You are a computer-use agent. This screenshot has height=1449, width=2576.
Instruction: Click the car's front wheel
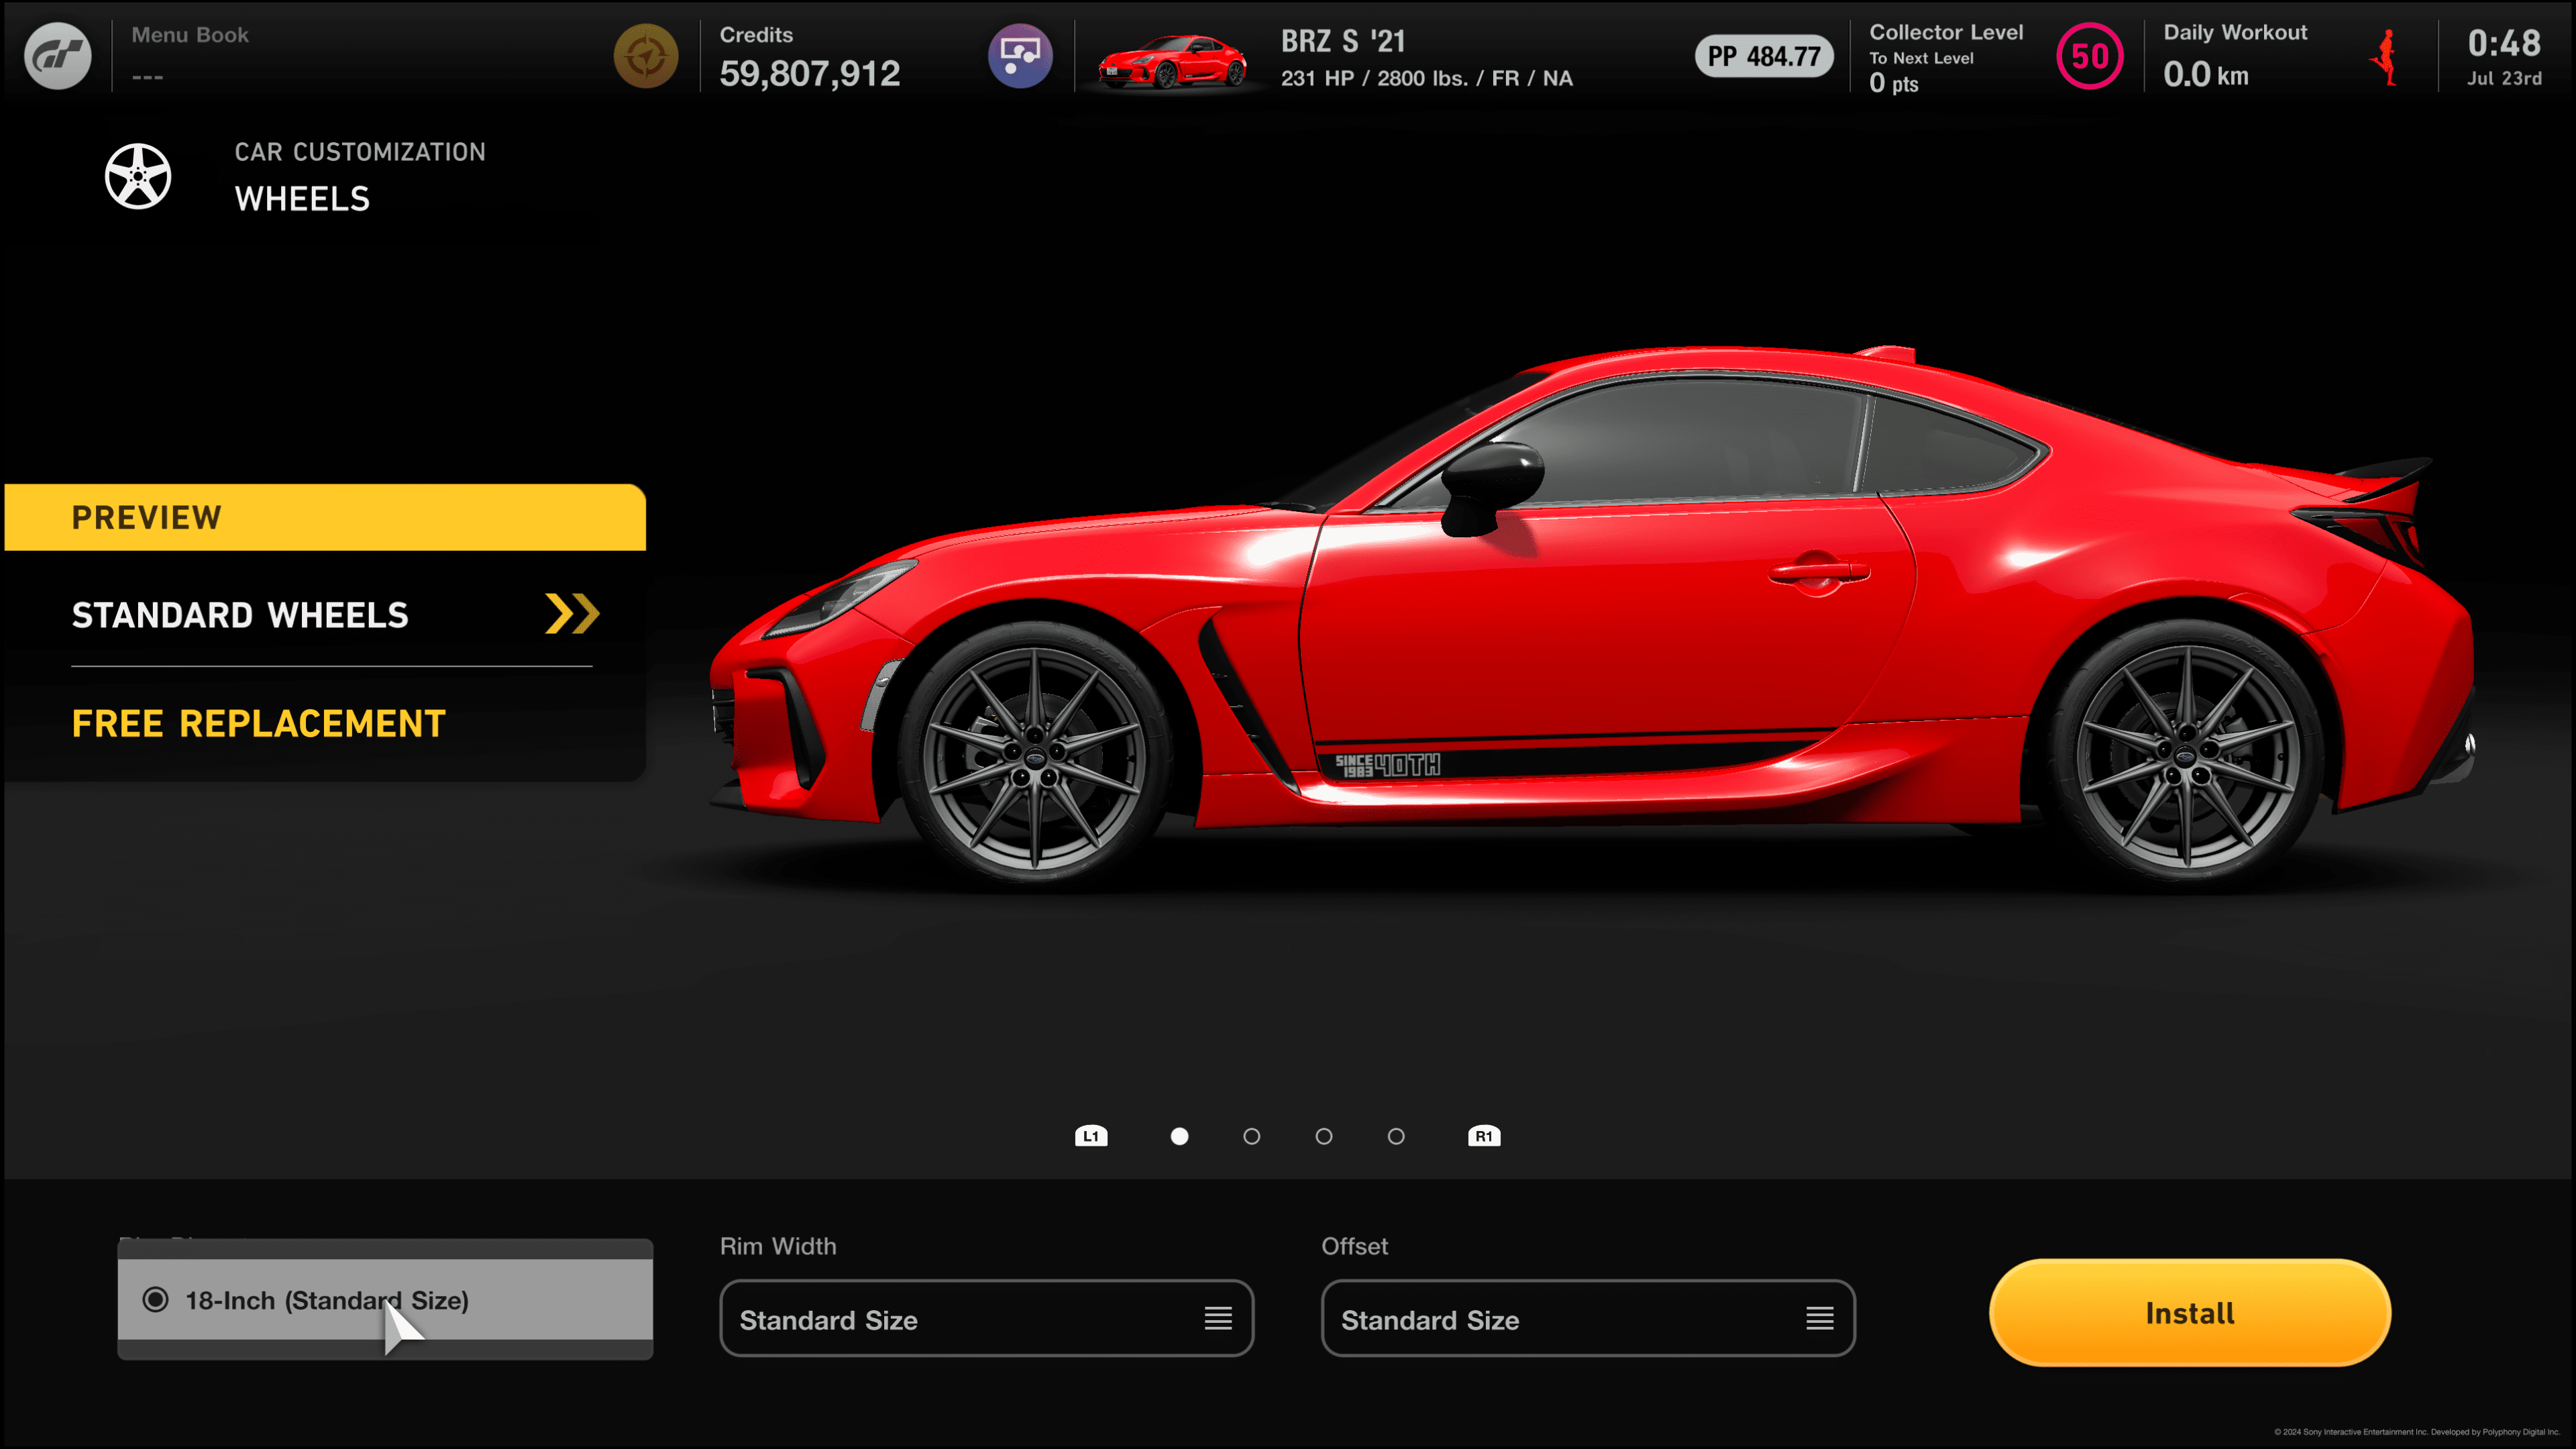1036,755
